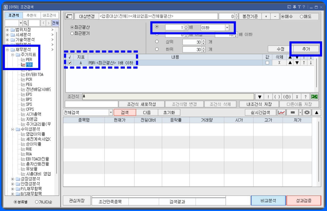327x211 pixels.
Task: Open dropdown arrow in left search box
Action: [x=21, y=23]
